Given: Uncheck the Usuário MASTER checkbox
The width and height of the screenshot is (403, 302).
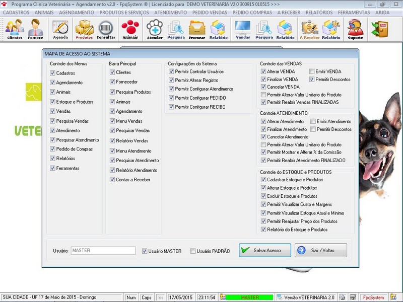Looking at the screenshot, I should click(x=145, y=251).
